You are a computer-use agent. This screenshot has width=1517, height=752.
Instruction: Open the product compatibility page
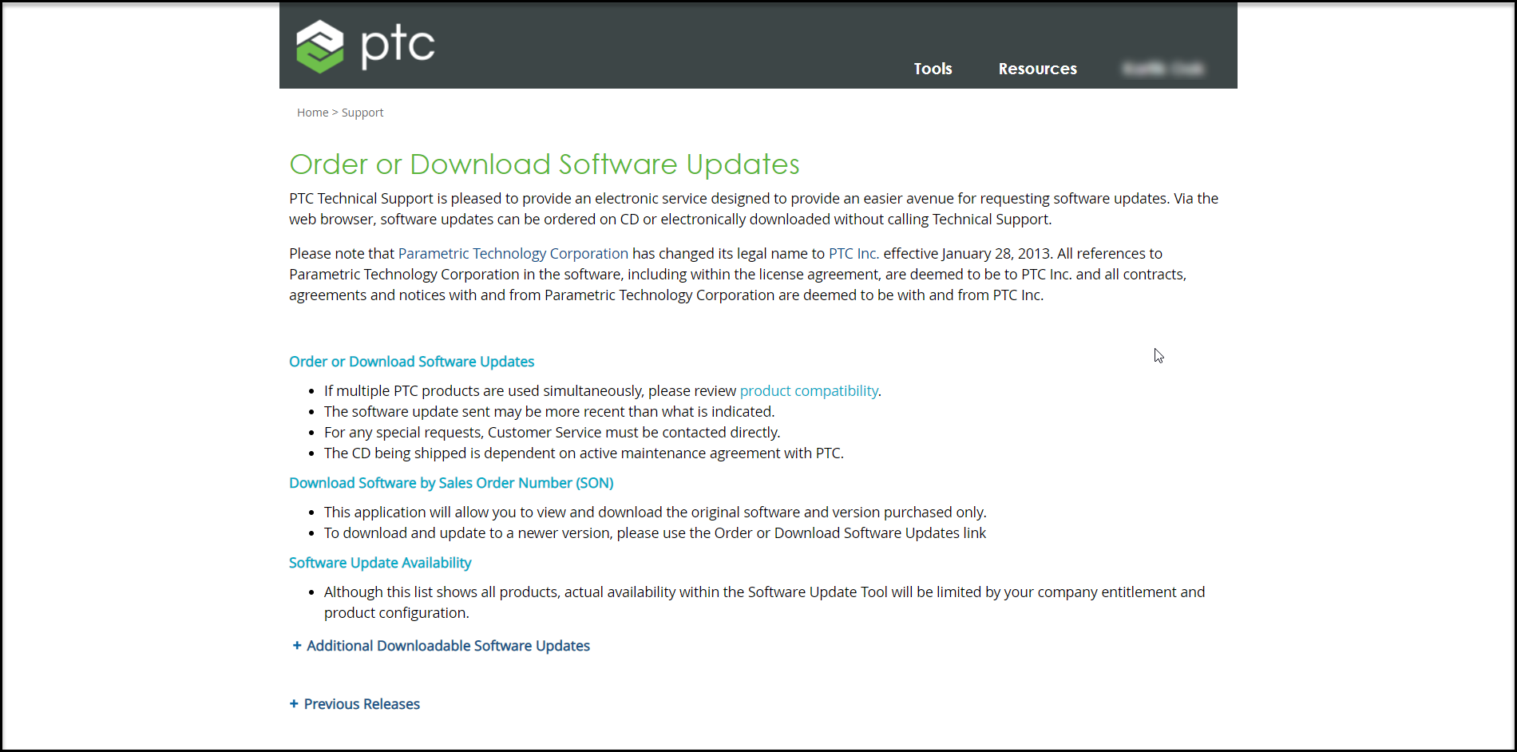pos(808,390)
